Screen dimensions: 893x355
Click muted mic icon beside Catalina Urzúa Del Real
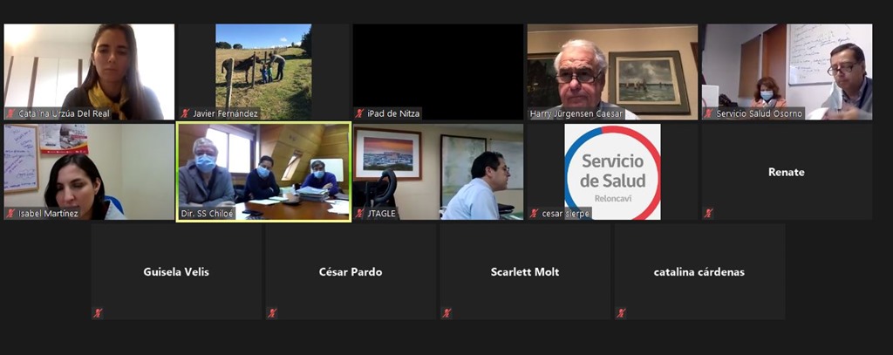click(x=10, y=113)
